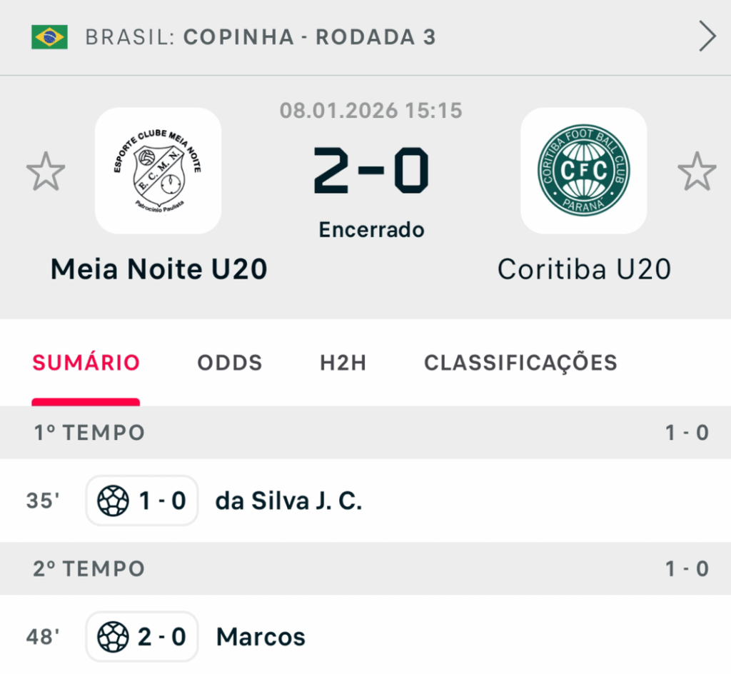Screen dimensions: 731x674
Task: Open the Coritiba club logo
Action: pyautogui.click(x=584, y=171)
